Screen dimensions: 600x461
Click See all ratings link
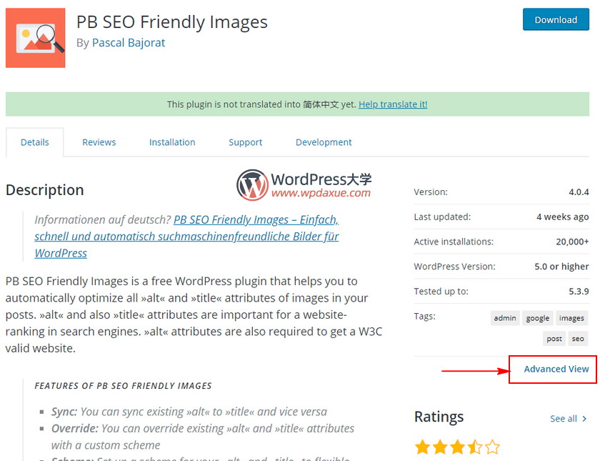pyautogui.click(x=564, y=419)
